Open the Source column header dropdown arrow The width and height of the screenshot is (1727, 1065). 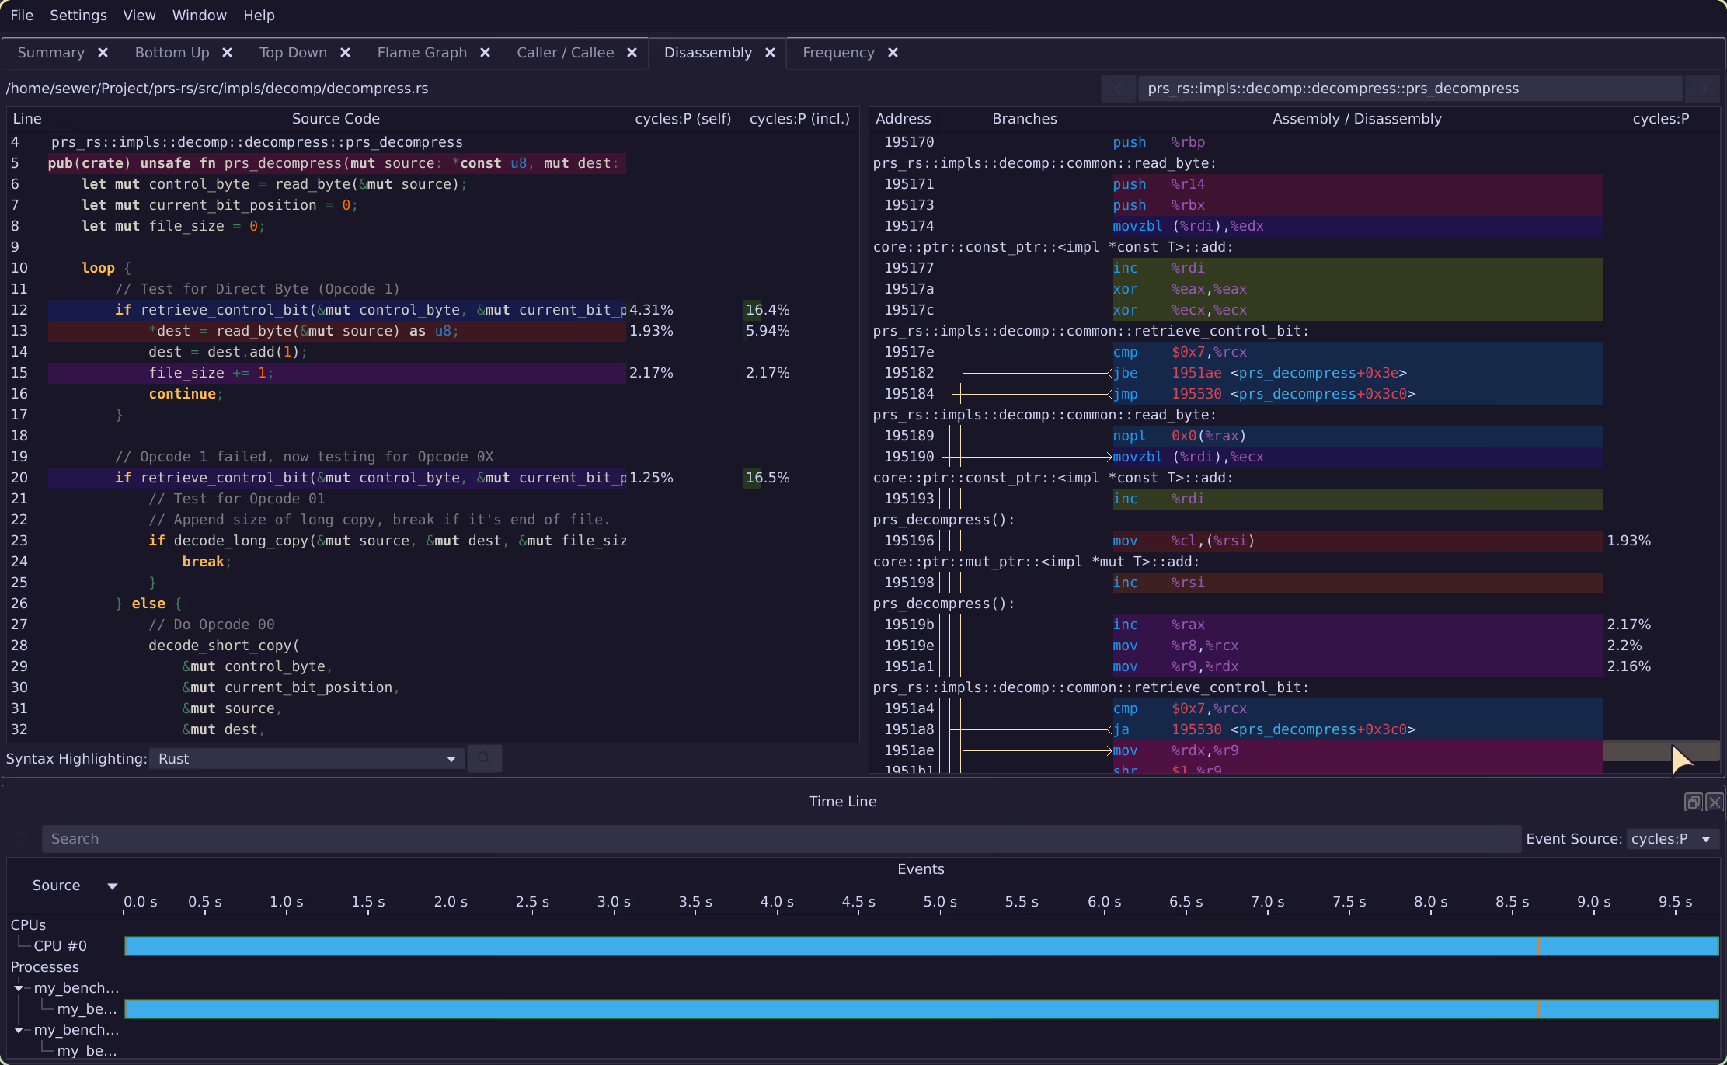(112, 886)
